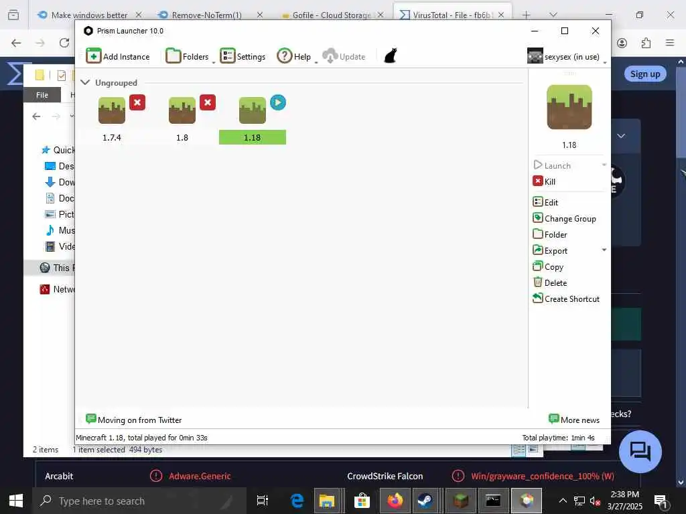Open the Windows Start menu
Viewport: 686px width, 514px height.
[x=16, y=501]
